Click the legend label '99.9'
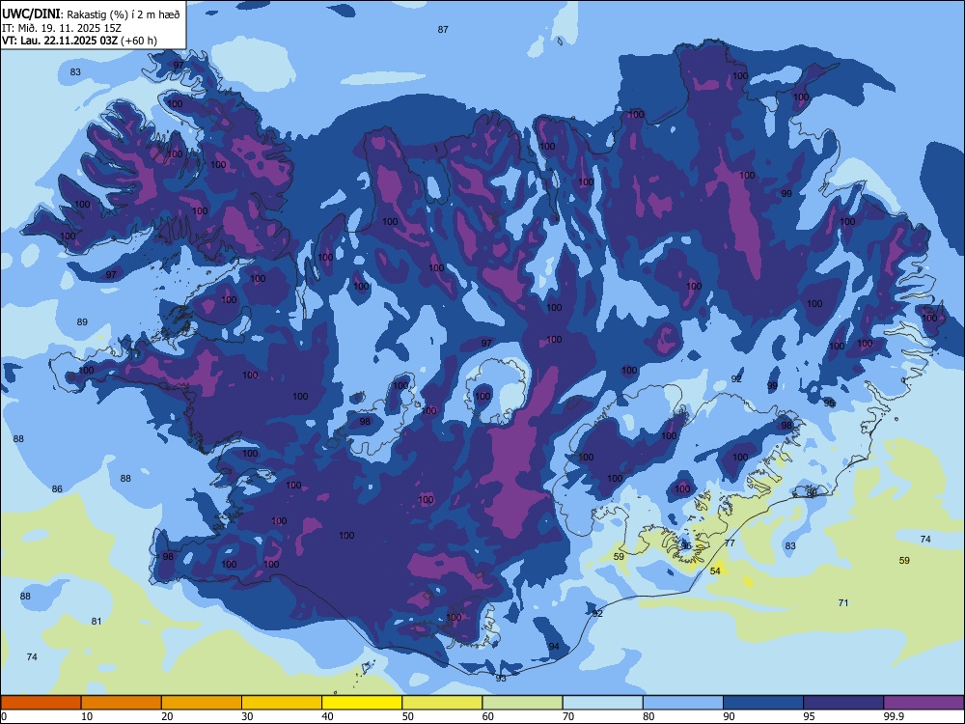This screenshot has width=965, height=724. (x=893, y=716)
